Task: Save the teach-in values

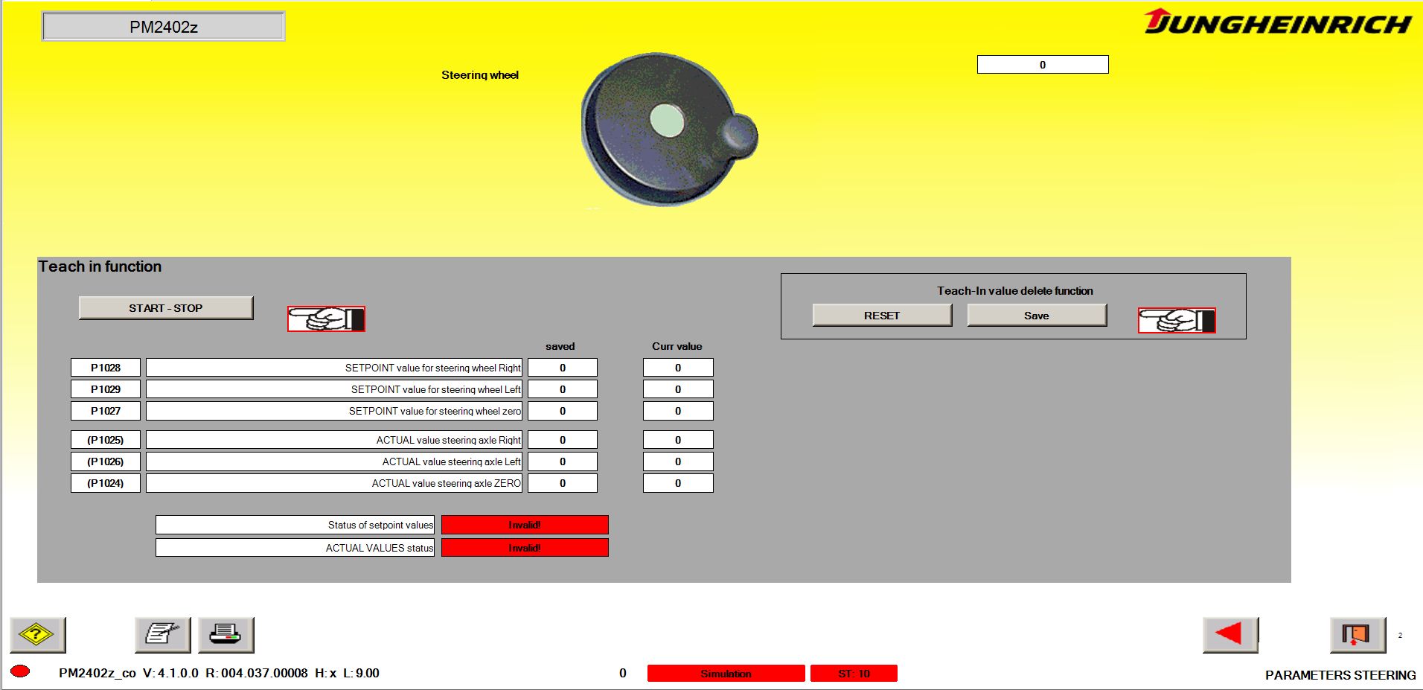Action: pyautogui.click(x=1035, y=315)
